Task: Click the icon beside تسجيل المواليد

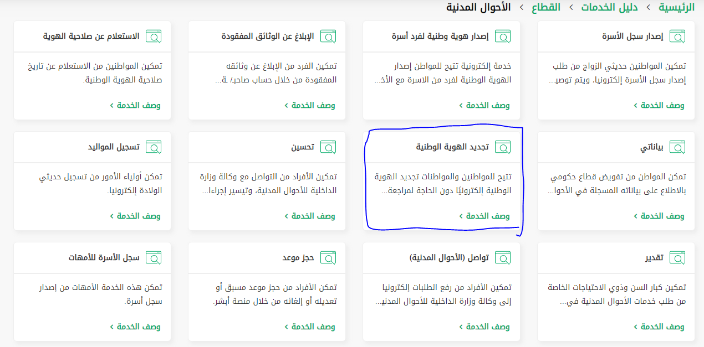Action: click(x=154, y=147)
